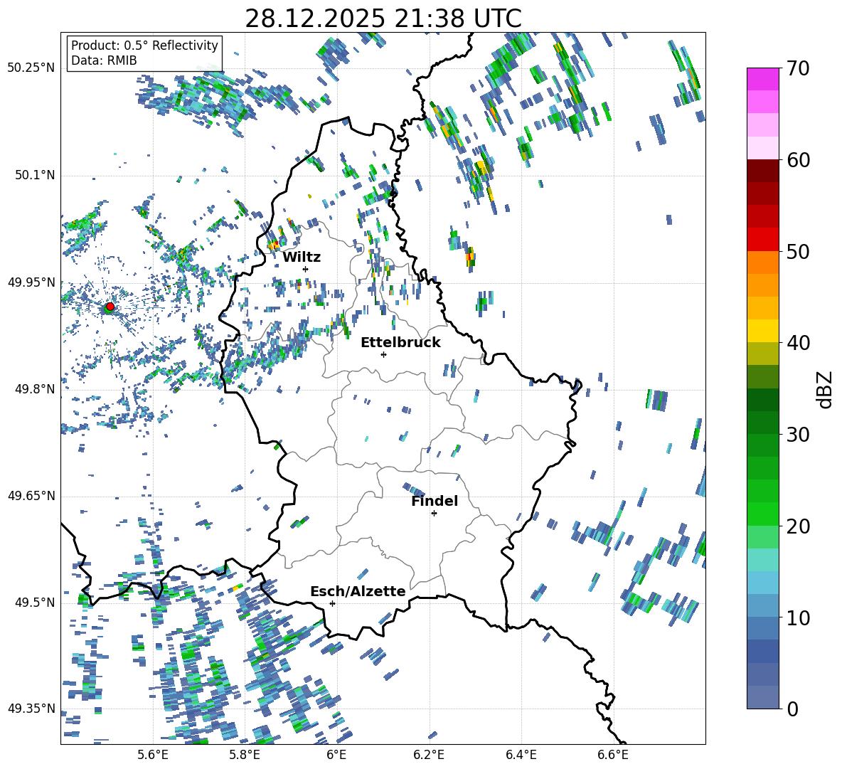The width and height of the screenshot is (842, 769).
Task: Click the Data: RMIB text
Action: coord(104,60)
